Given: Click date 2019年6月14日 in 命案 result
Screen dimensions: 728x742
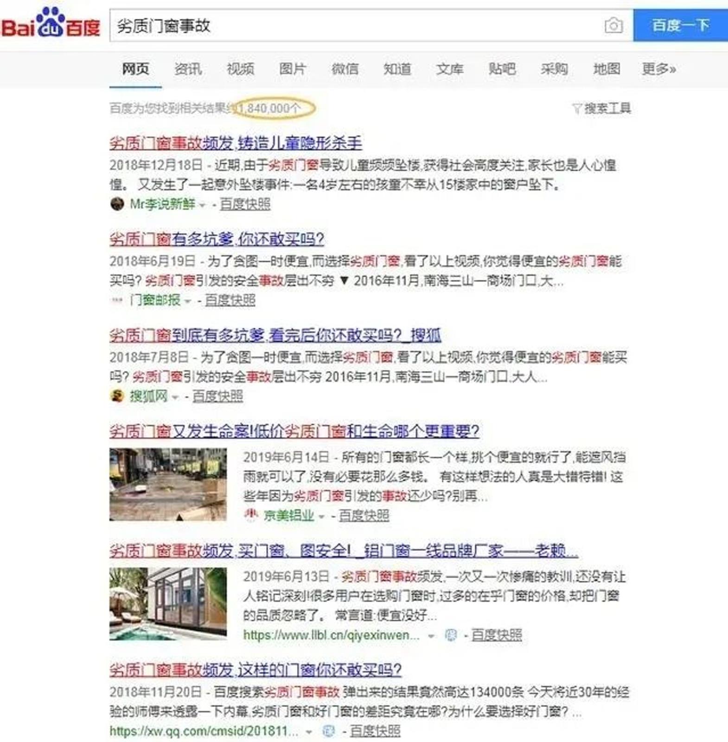Looking at the screenshot, I should pyautogui.click(x=286, y=457).
